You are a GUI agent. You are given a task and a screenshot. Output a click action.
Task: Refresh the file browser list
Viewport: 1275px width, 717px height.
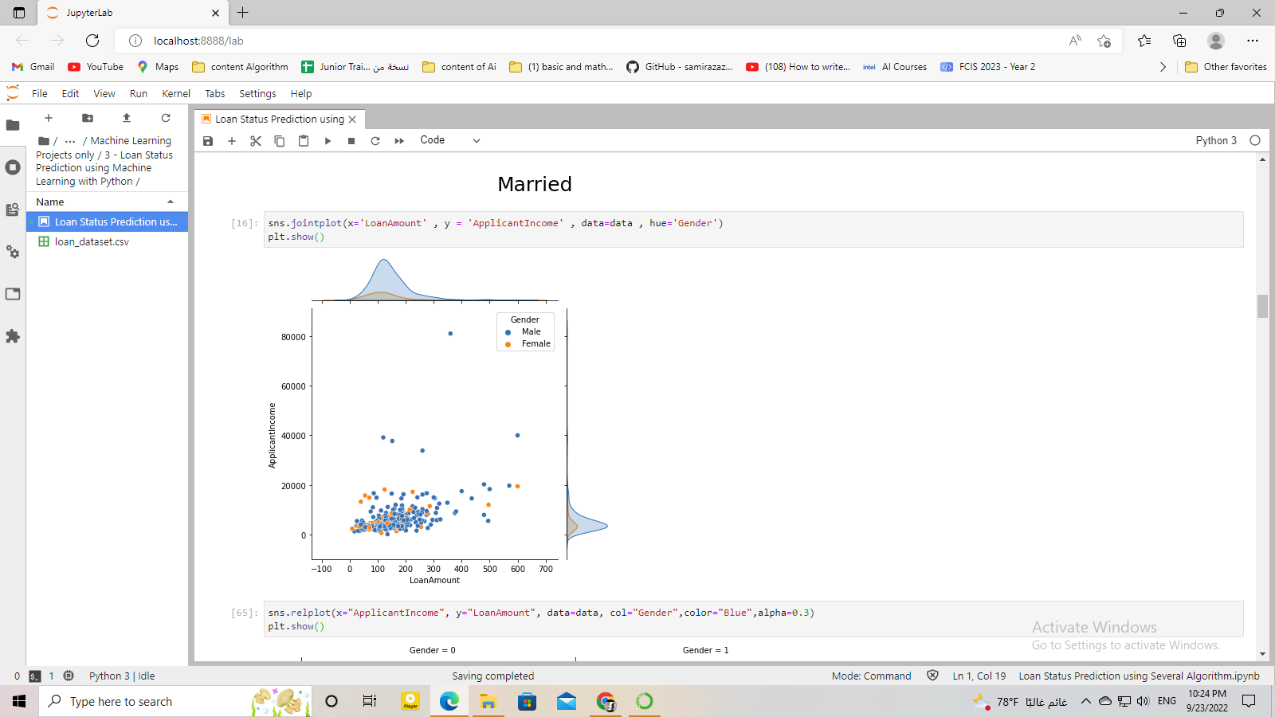[x=166, y=118]
